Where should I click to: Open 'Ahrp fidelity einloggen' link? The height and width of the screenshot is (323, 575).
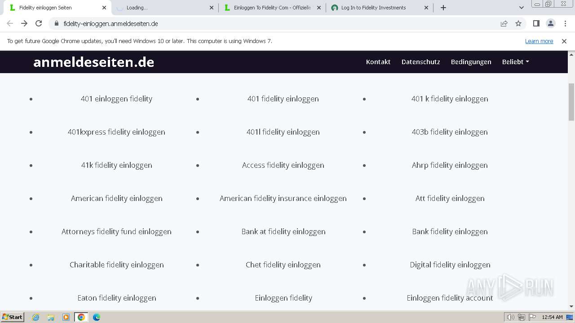coord(450,165)
